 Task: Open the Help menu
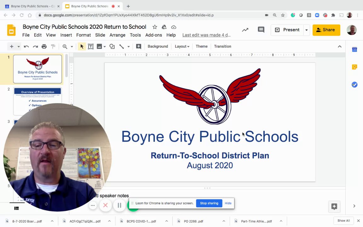point(171,35)
